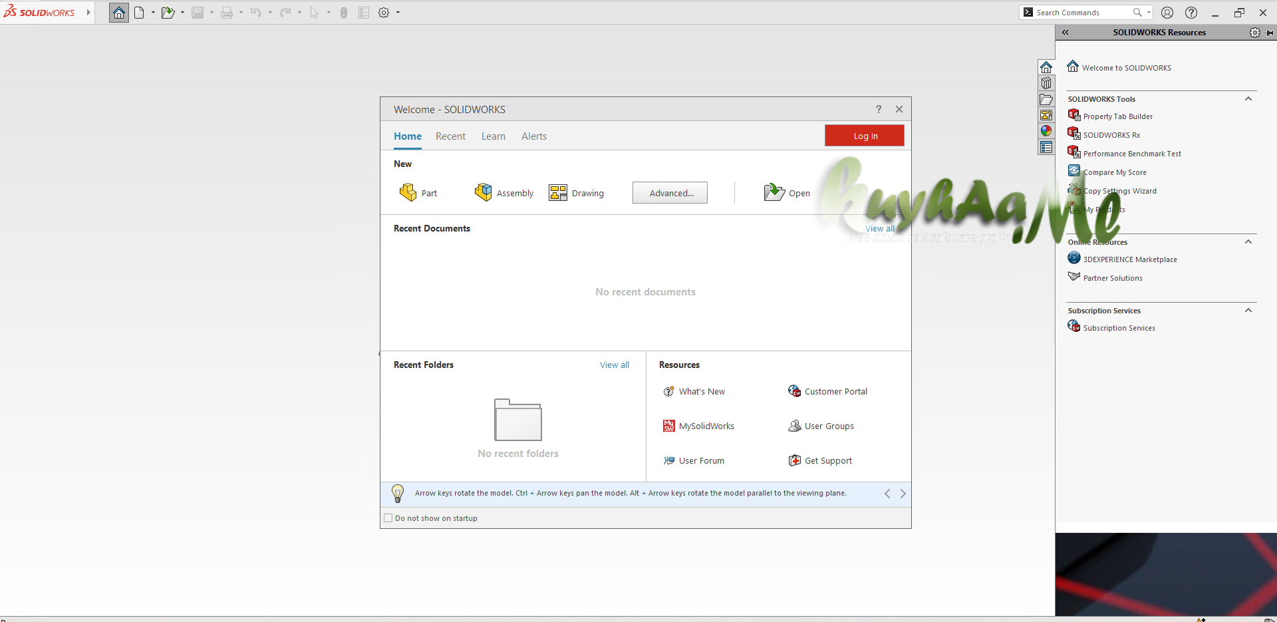Open the File Explorer task pane tab
Screen dimensions: 1277x622
pos(1046,99)
